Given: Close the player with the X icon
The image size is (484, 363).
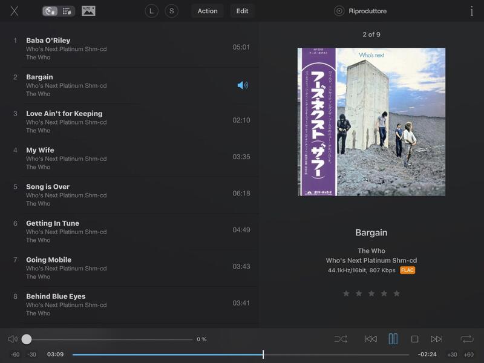Looking at the screenshot, I should point(15,11).
